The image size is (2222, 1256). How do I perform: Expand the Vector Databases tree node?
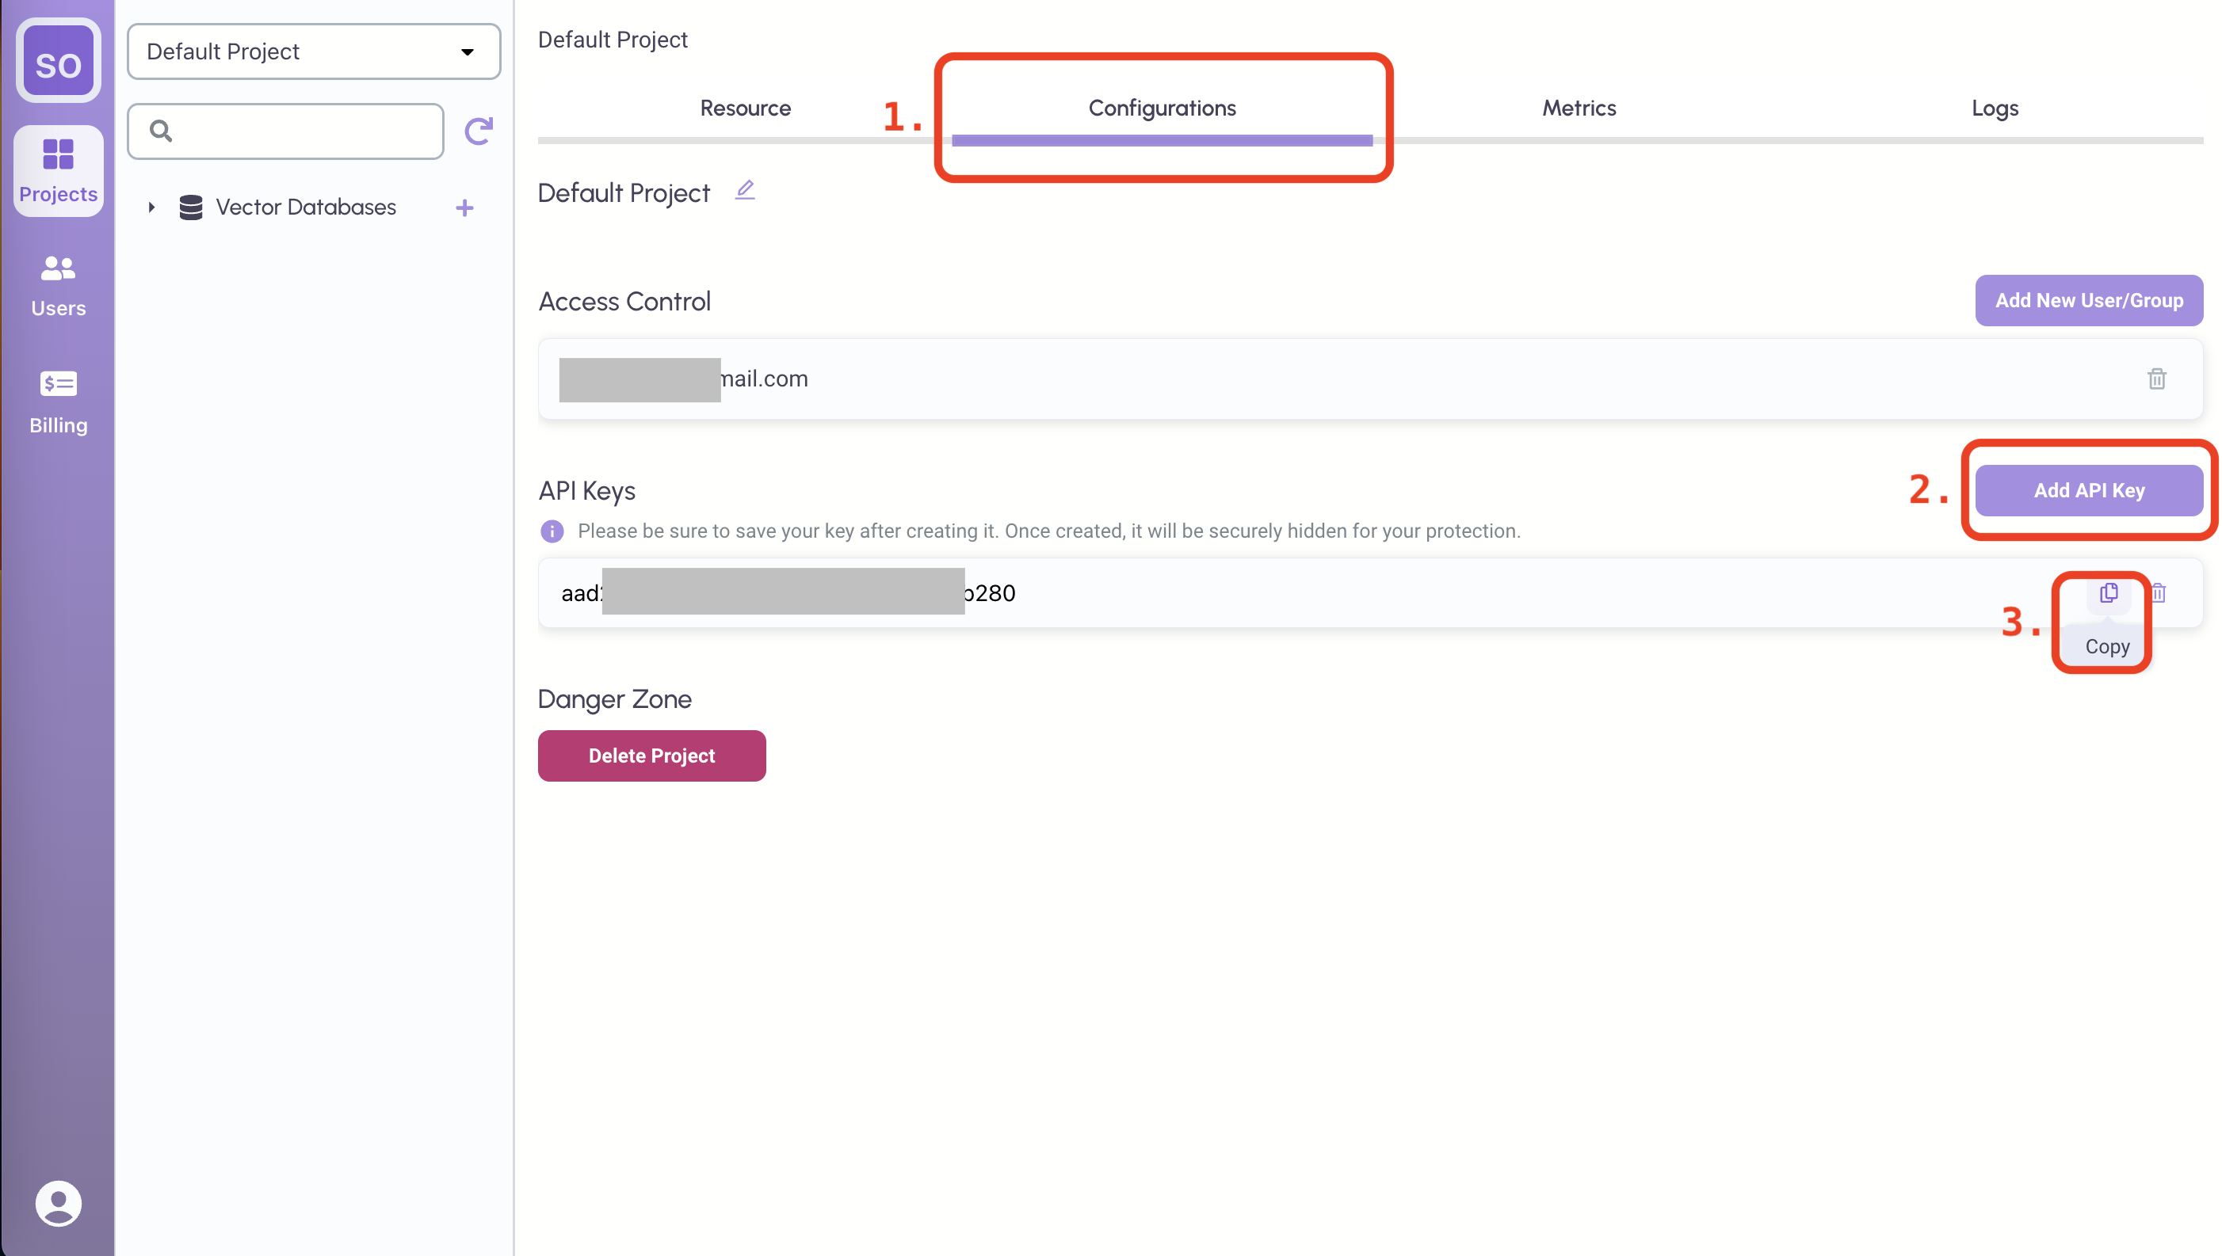[x=152, y=207]
